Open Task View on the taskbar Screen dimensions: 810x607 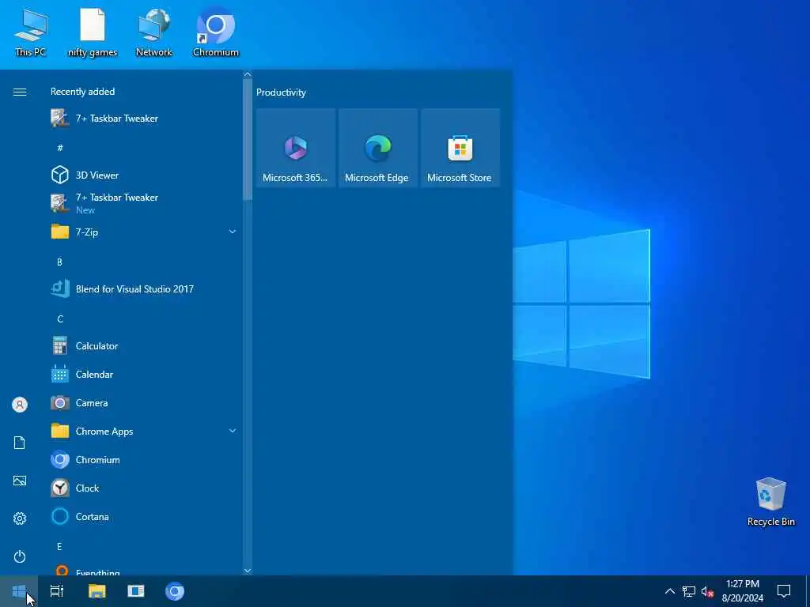point(57,591)
